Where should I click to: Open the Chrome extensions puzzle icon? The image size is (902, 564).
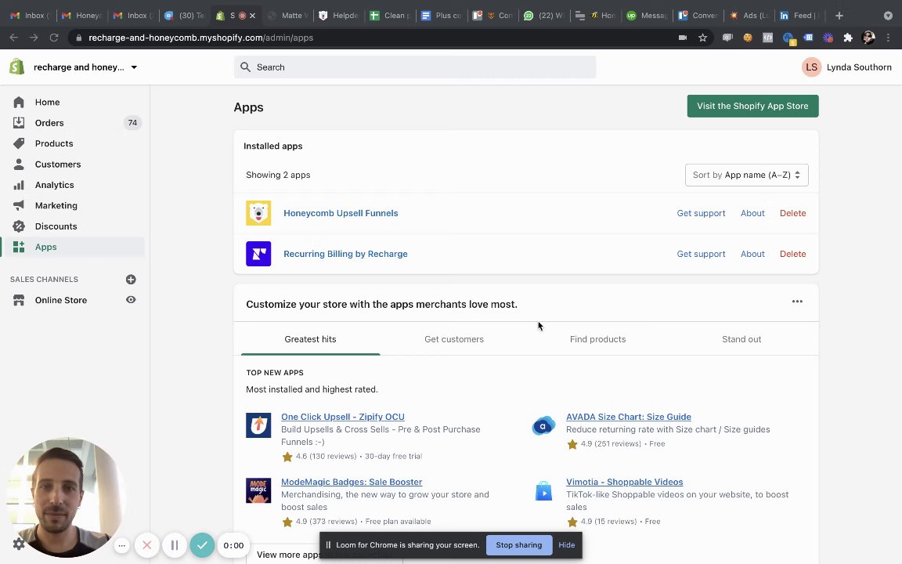[x=848, y=38]
